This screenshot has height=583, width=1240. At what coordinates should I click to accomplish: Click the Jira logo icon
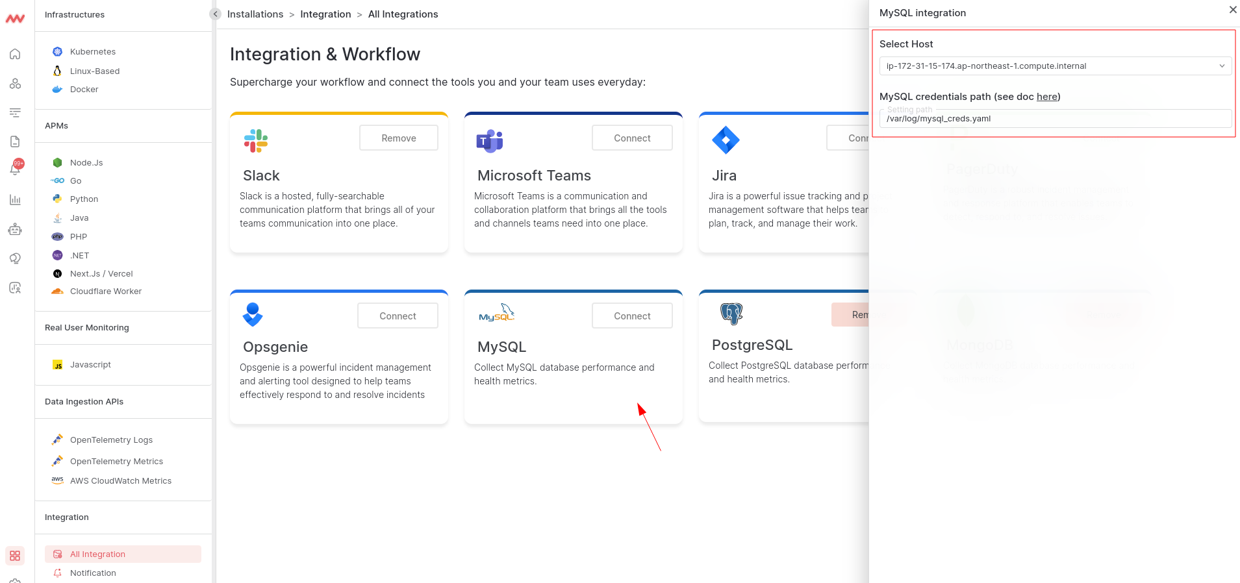click(726, 140)
